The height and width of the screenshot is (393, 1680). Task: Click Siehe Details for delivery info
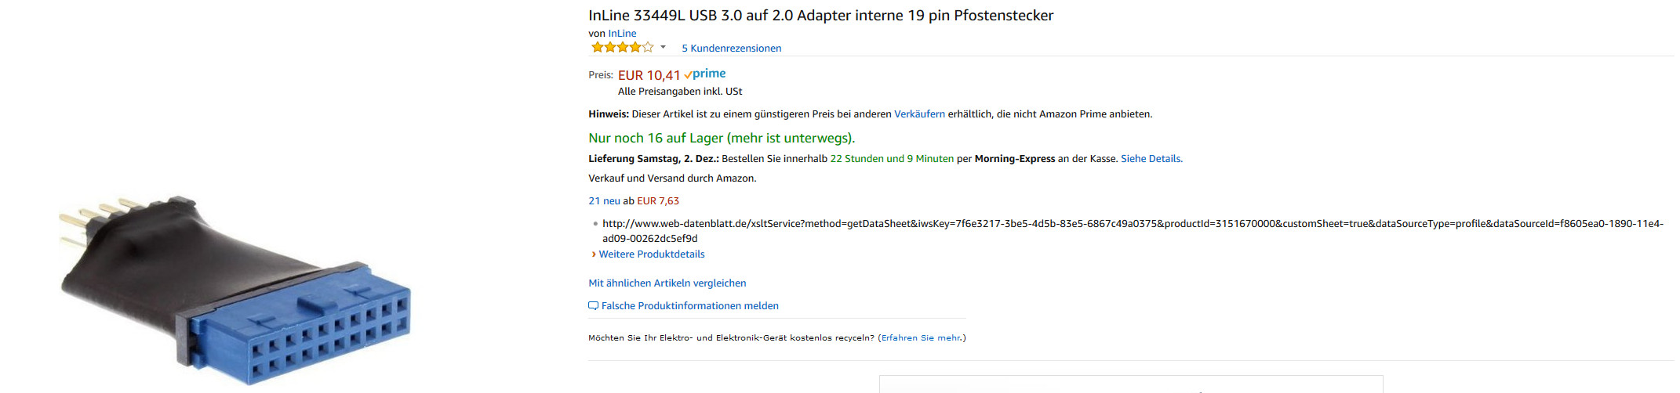(x=1151, y=159)
